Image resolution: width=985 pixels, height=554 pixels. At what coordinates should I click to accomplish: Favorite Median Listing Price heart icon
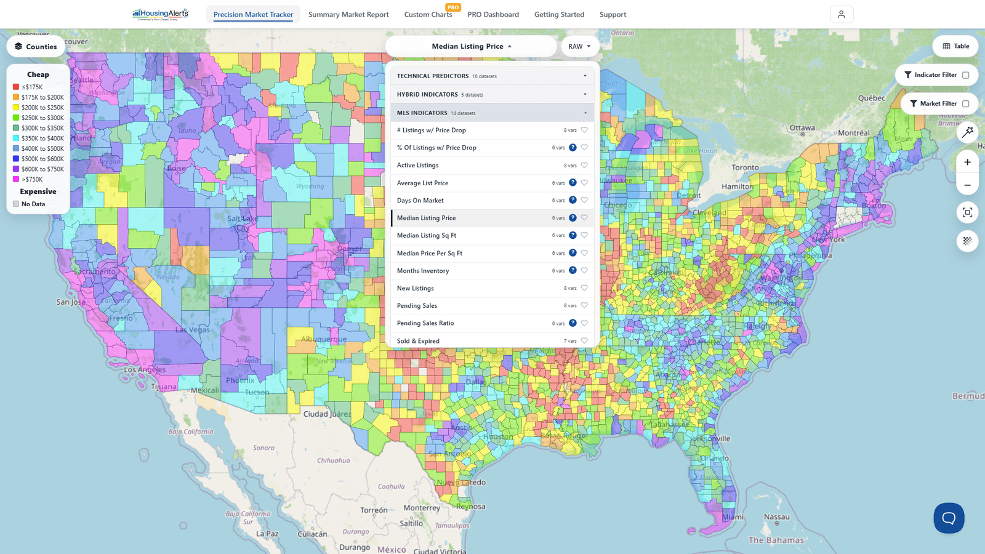point(584,218)
